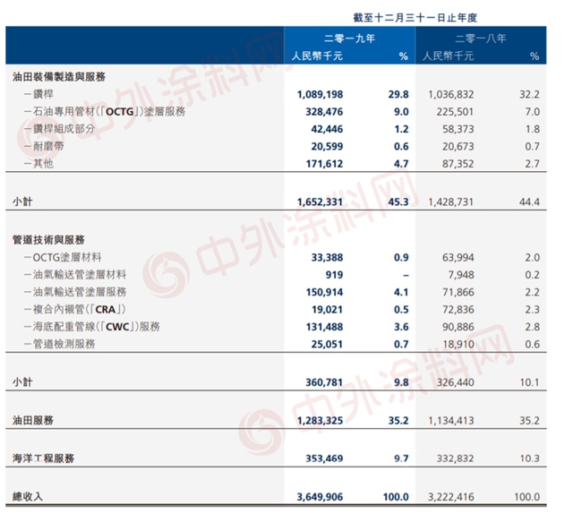Image resolution: width=573 pixels, height=514 pixels.
Task: Click the value 90,886
Action: 458,327
